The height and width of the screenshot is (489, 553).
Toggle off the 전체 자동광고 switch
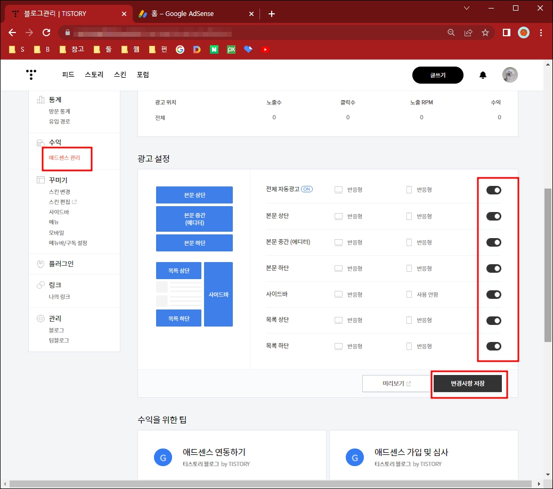[493, 190]
